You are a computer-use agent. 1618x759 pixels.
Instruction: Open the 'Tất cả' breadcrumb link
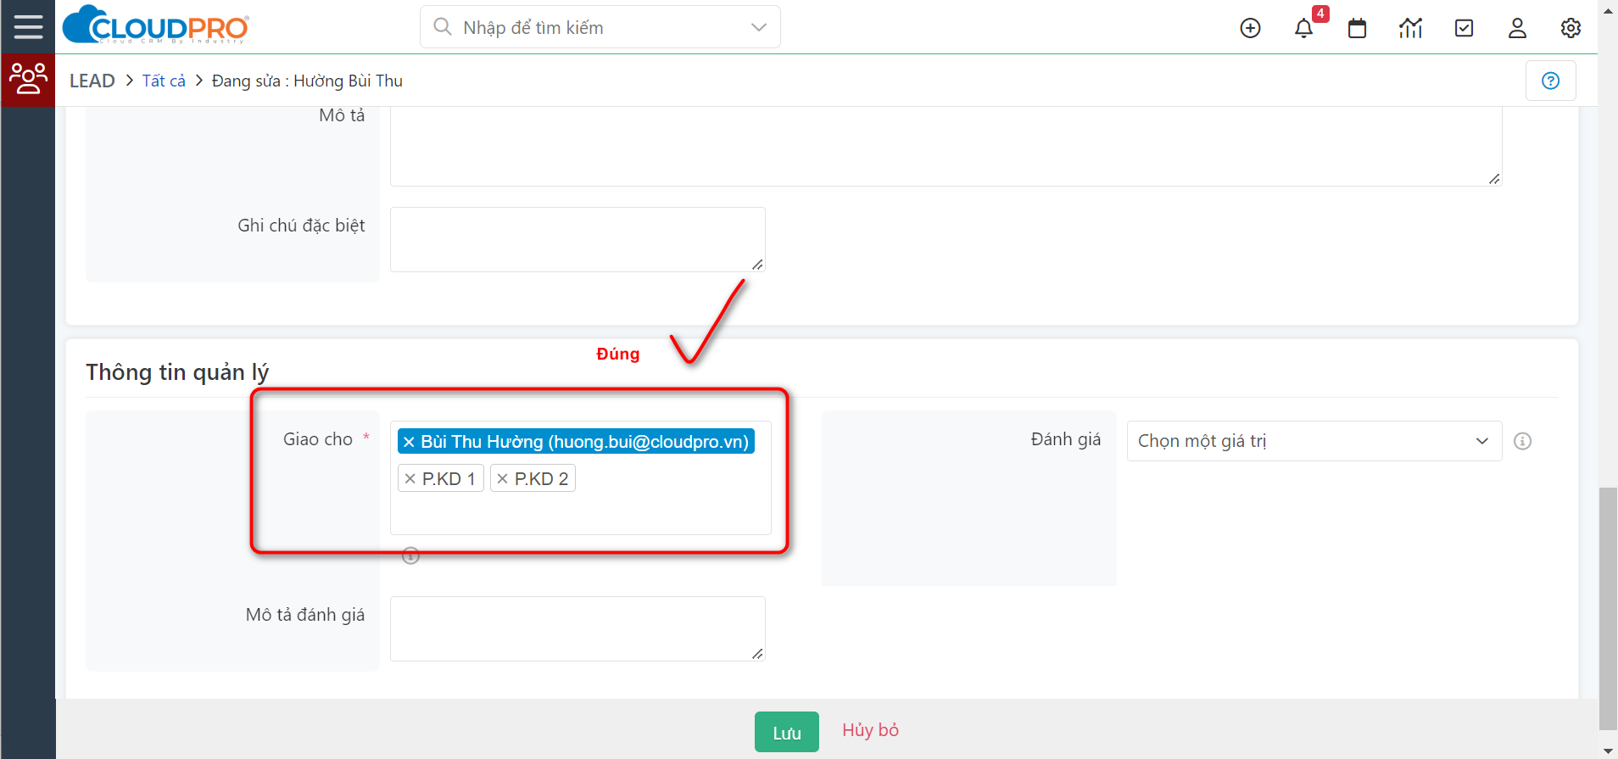coord(164,81)
